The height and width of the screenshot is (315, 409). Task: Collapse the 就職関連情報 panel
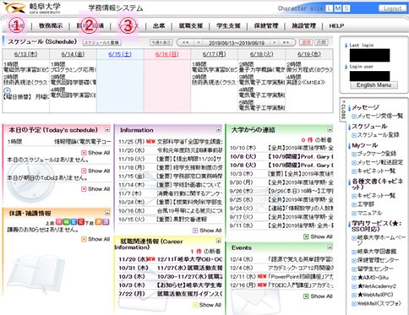tap(219, 241)
